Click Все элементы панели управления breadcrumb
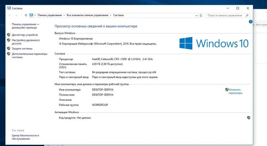The width and height of the screenshot is (267, 146). coord(87,15)
